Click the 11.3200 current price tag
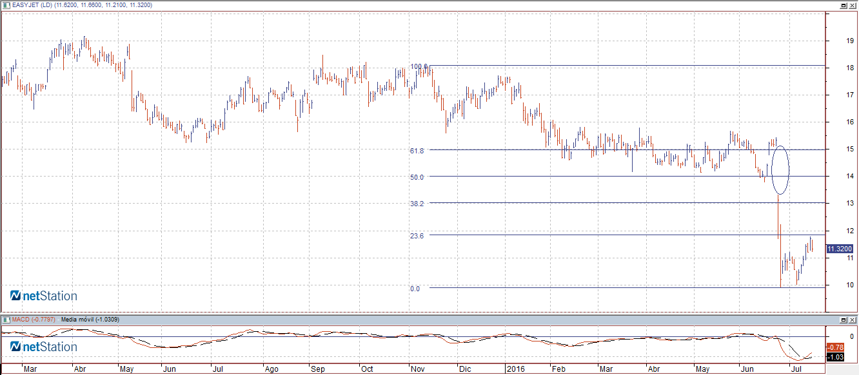The height and width of the screenshot is (375, 859). (x=840, y=249)
